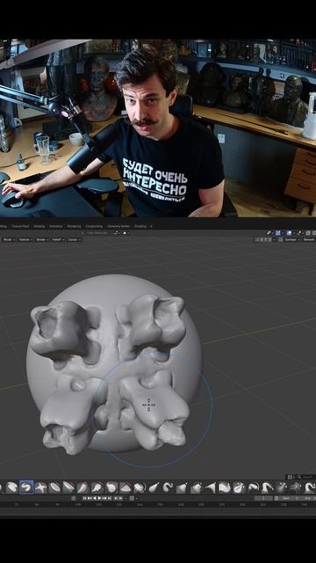Open the Stroke dropdown in sculpt header
This screenshot has height=563, width=316.
[42, 239]
